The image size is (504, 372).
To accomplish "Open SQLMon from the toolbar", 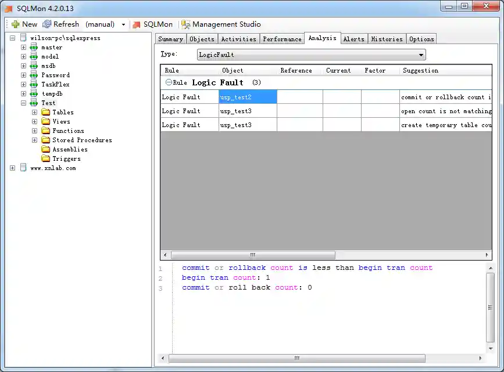I will (151, 24).
